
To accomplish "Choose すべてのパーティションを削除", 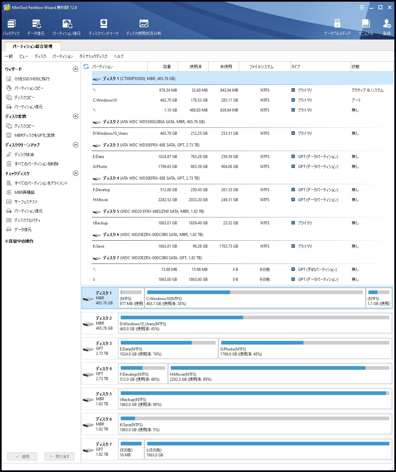I will (33, 164).
